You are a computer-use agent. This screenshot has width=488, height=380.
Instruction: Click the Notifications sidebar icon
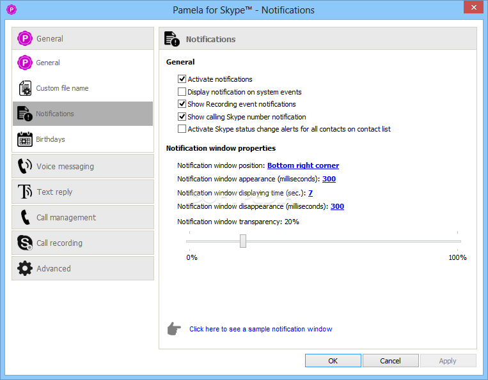click(x=25, y=114)
